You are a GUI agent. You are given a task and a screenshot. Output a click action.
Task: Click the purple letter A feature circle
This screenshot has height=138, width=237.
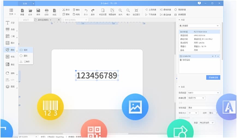(226, 107)
